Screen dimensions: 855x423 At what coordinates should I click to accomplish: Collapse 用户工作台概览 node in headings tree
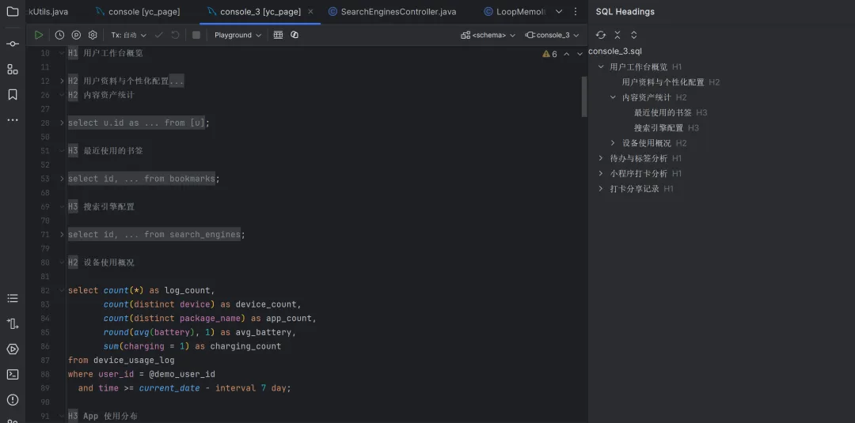(601, 67)
